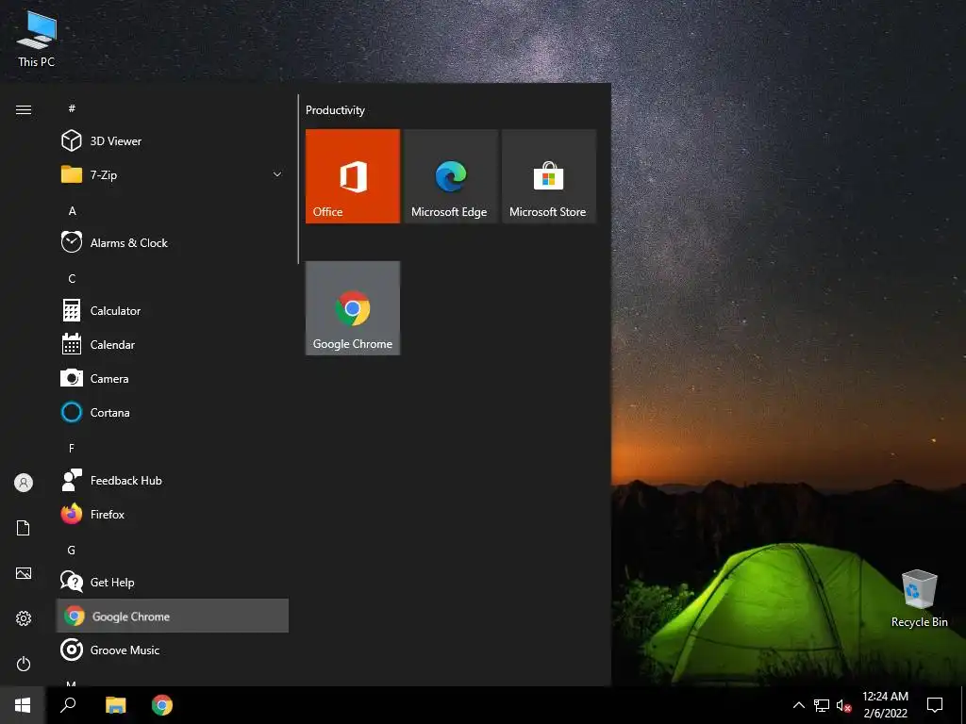The width and height of the screenshot is (966, 724).
Task: Click the 'F' letter section header
Action: (x=72, y=448)
